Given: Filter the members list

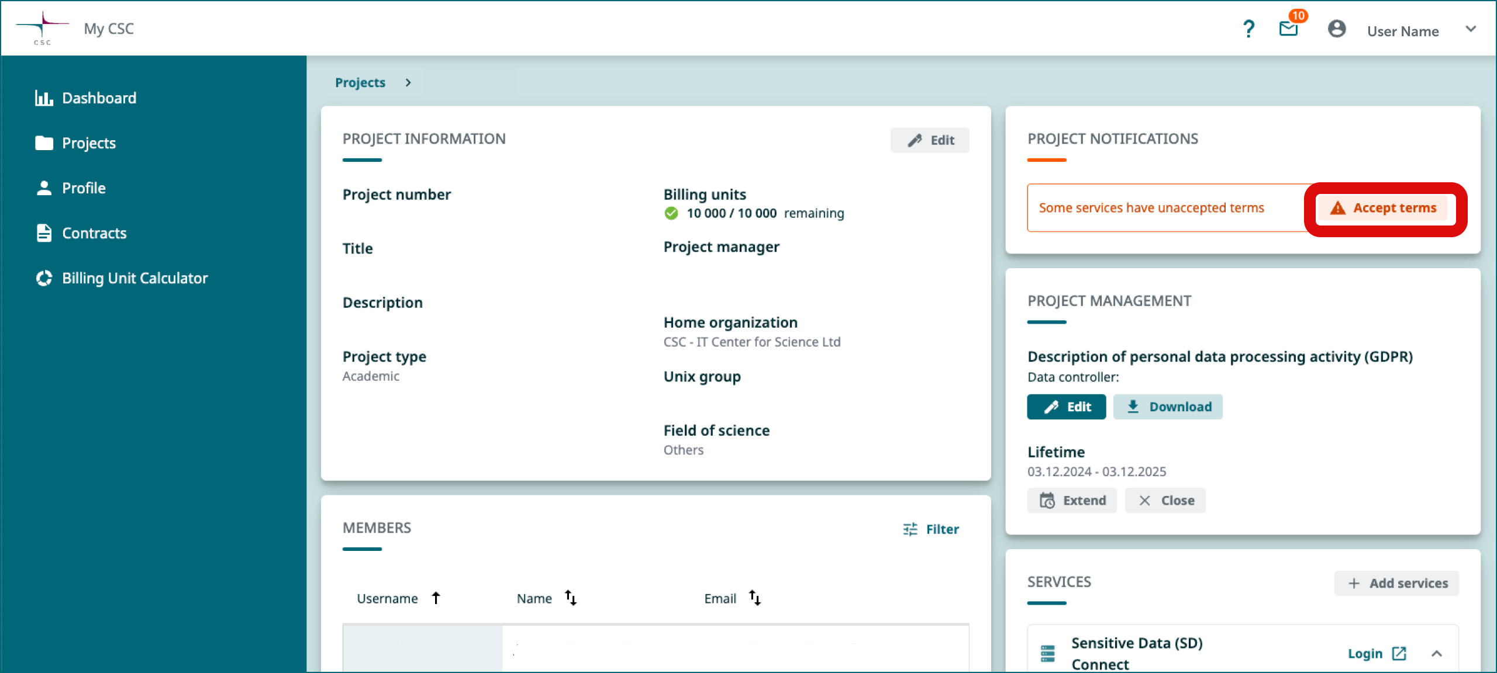Looking at the screenshot, I should coord(930,529).
